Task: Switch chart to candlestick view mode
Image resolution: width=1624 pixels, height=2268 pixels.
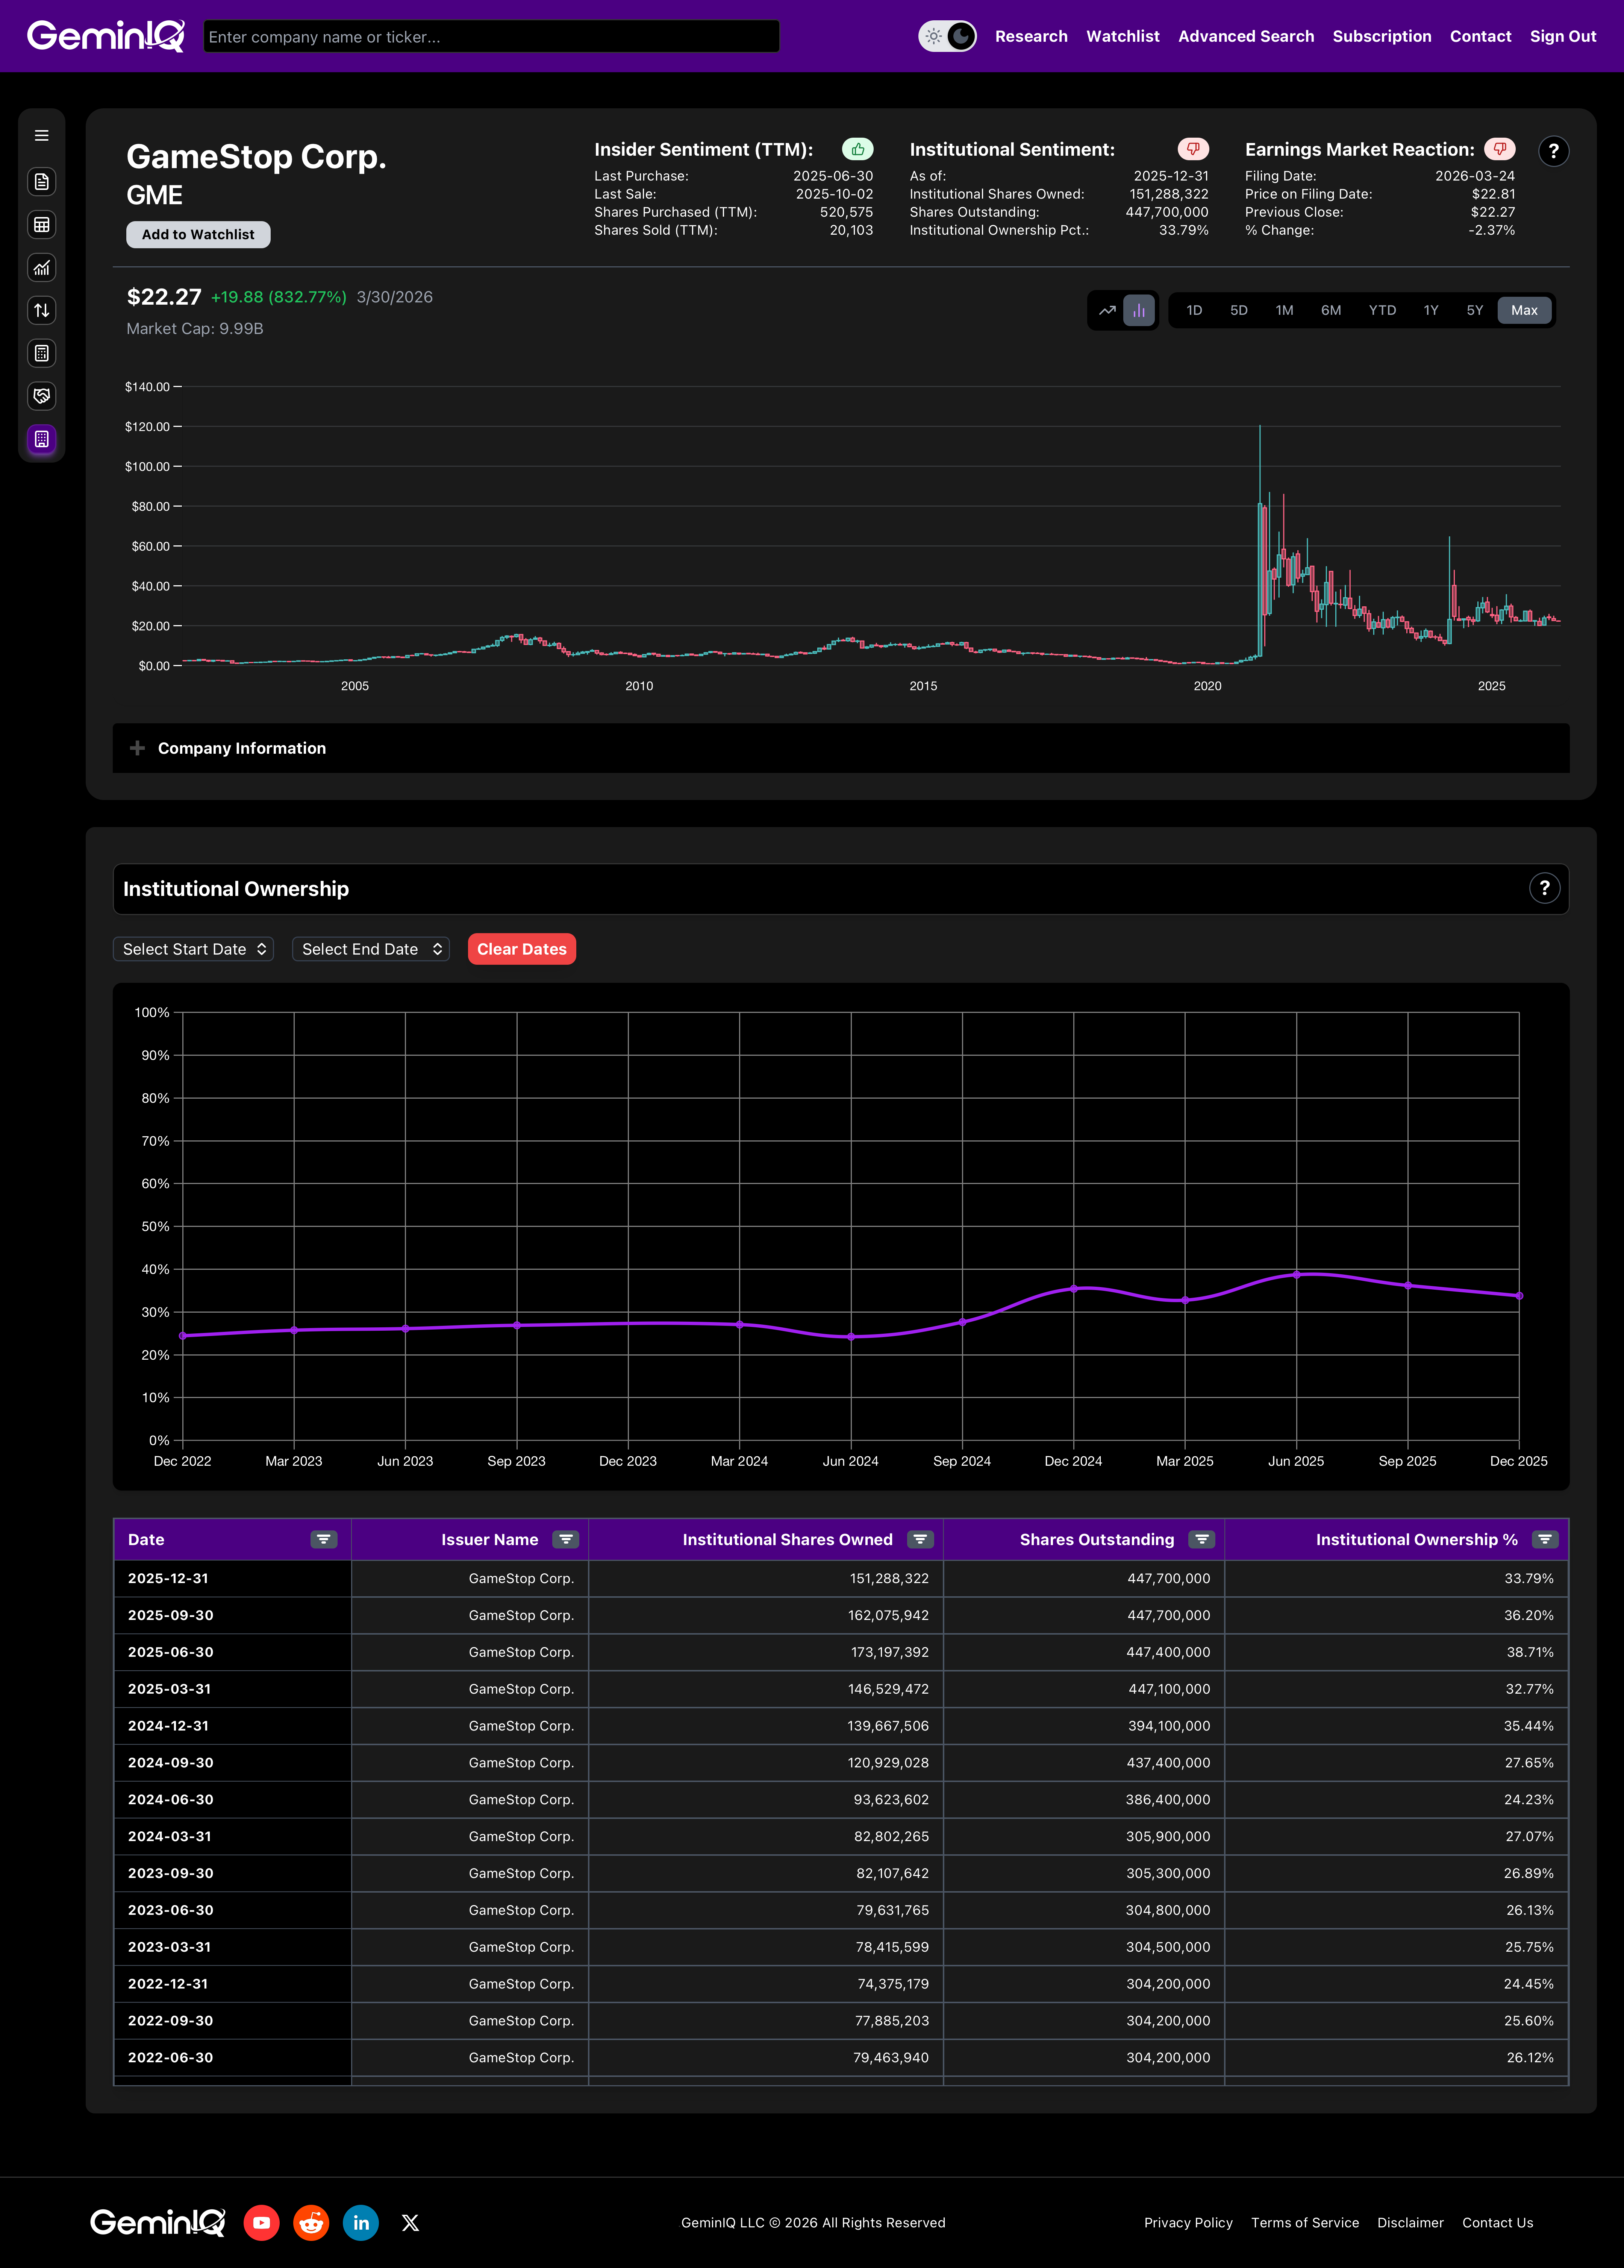Action: pyautogui.click(x=1138, y=310)
